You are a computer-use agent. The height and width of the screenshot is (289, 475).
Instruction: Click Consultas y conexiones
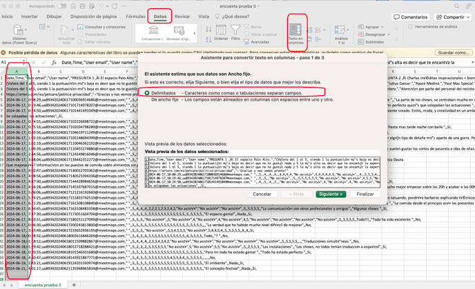coord(101,27)
